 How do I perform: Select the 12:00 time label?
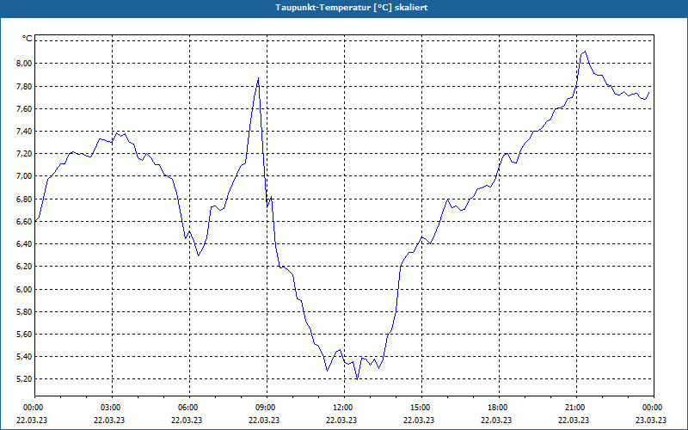343,408
